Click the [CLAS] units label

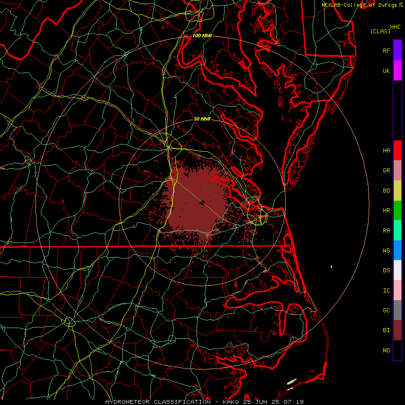[380, 31]
